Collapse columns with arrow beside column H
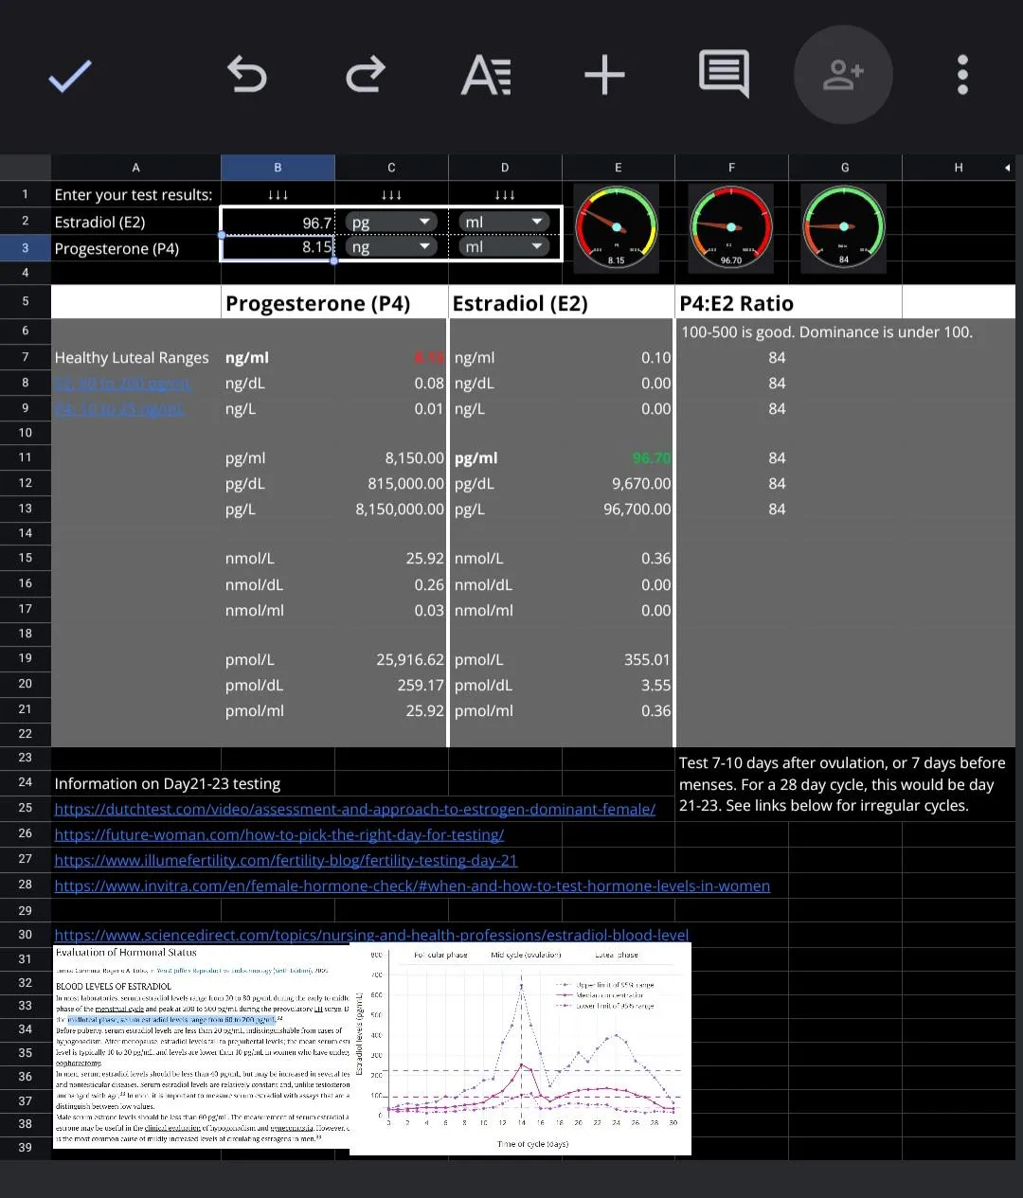 [1007, 168]
